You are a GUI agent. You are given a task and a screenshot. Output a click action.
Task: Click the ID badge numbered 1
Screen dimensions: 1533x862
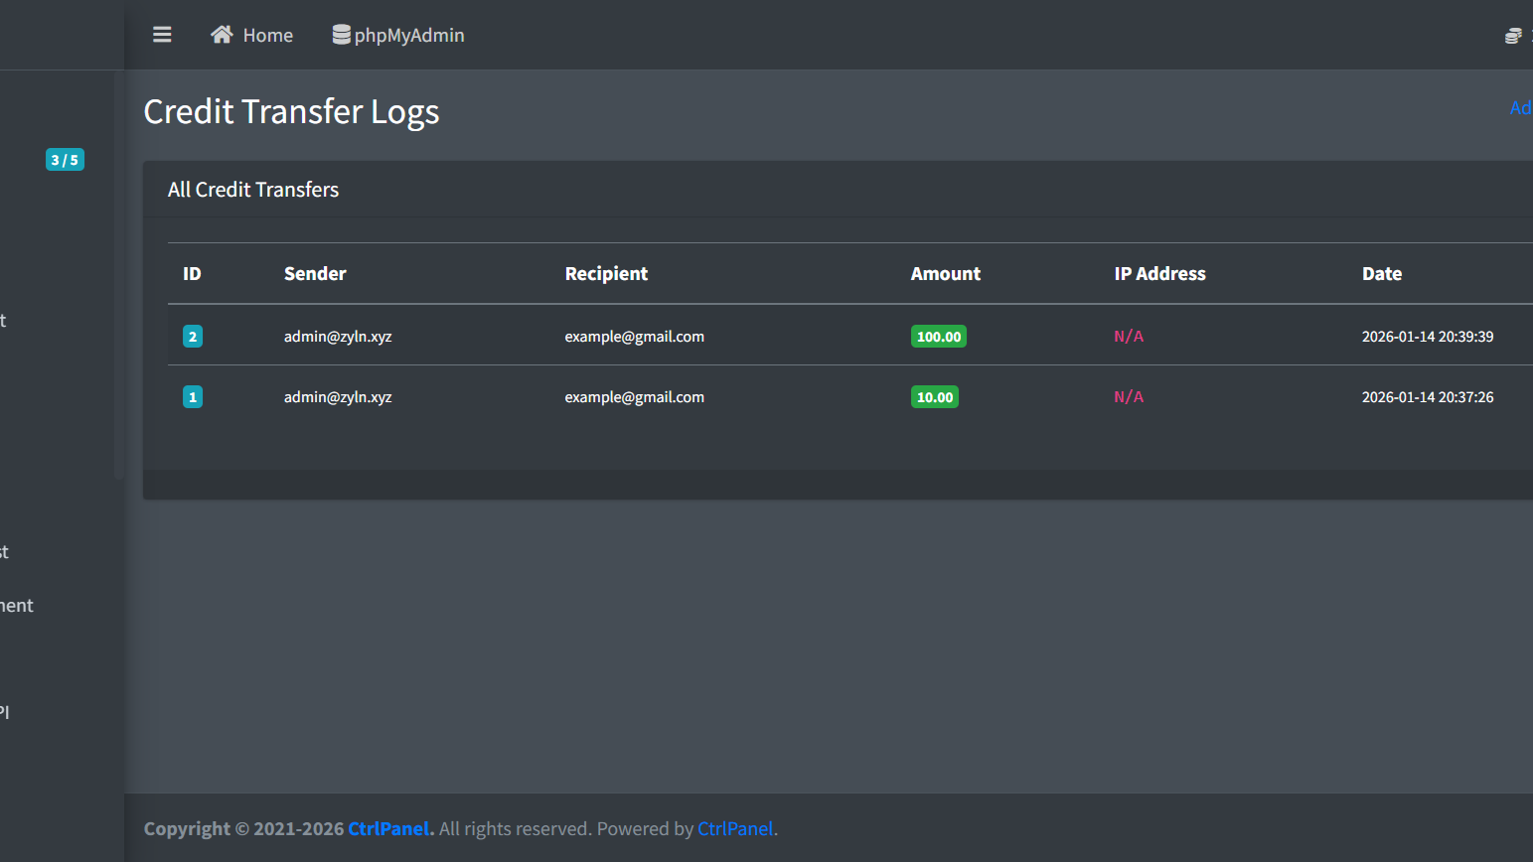193,397
